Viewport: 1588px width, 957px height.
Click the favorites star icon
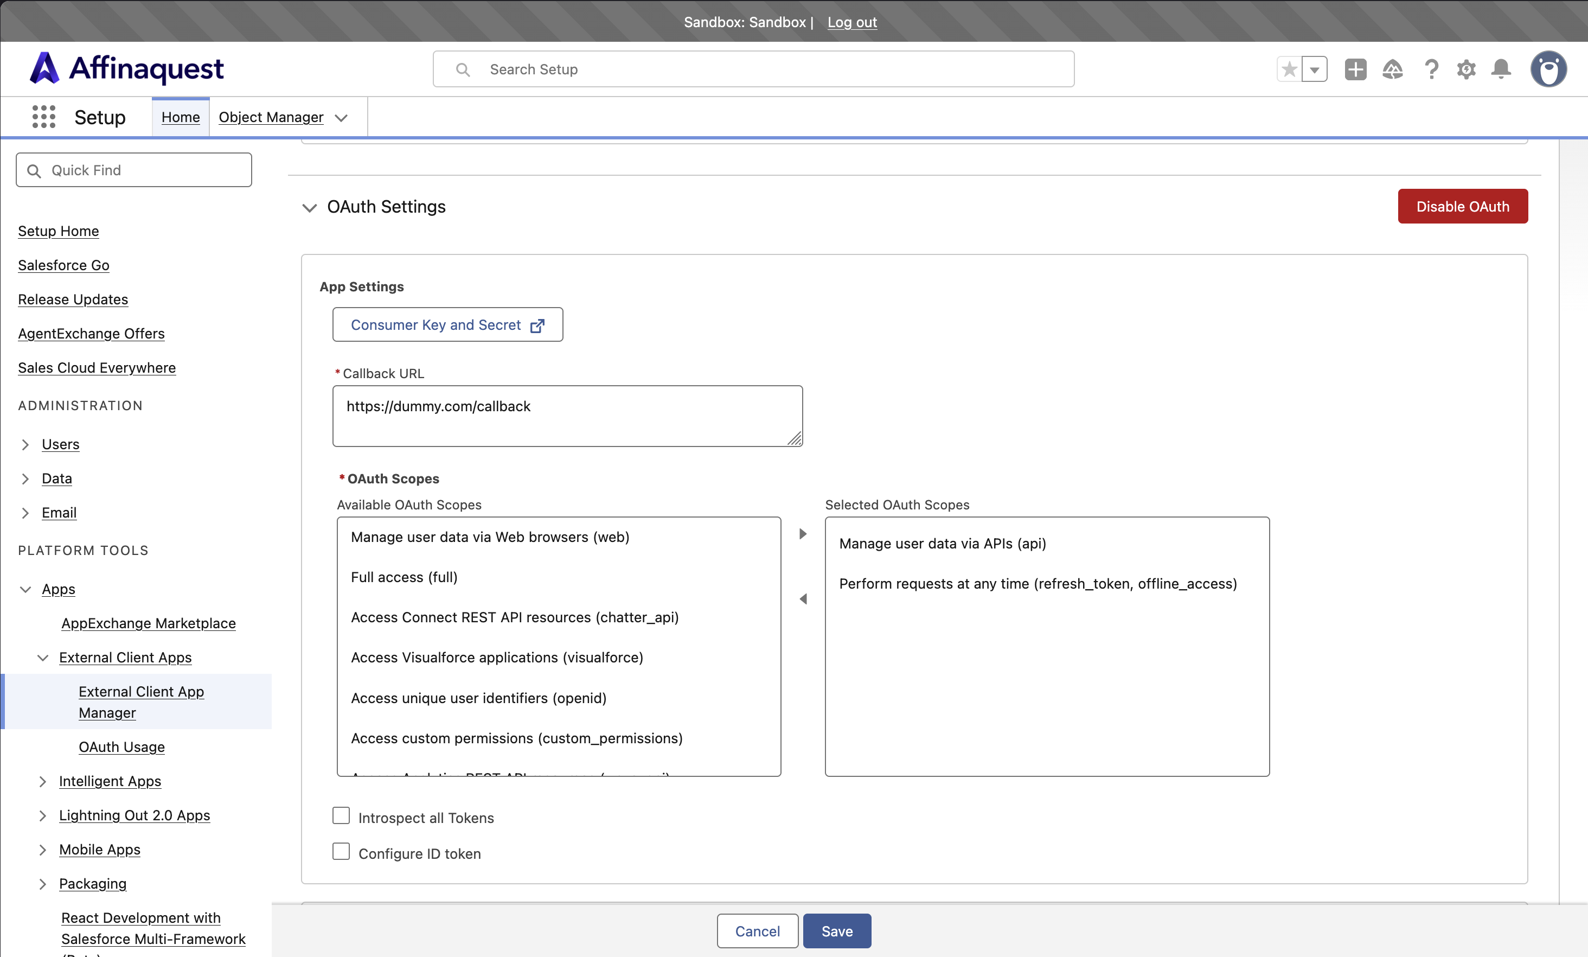pos(1289,69)
